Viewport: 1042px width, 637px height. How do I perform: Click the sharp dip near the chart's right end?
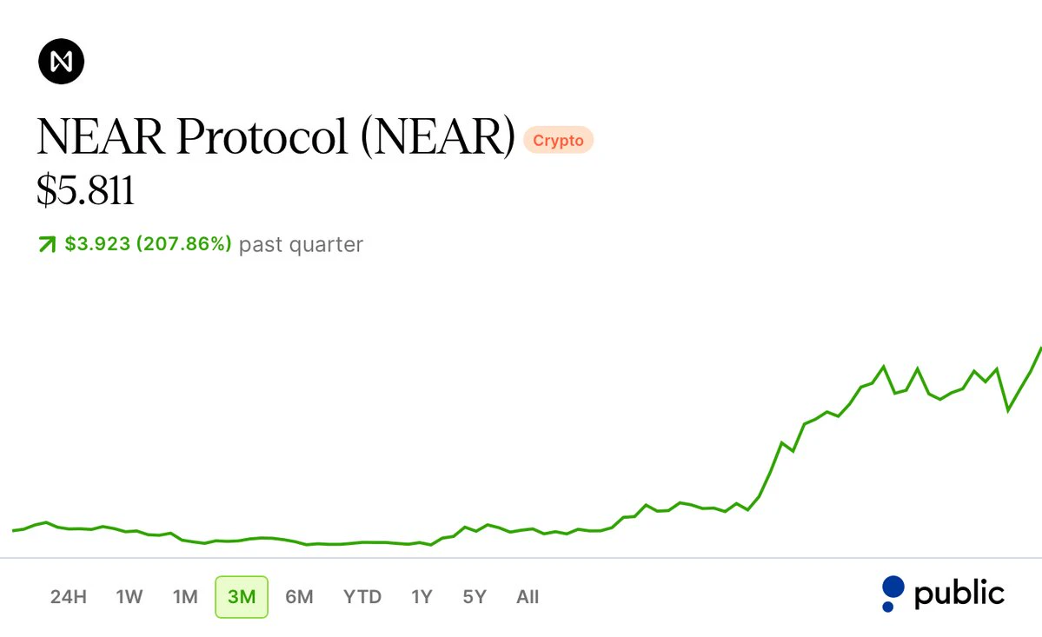coord(1008,410)
